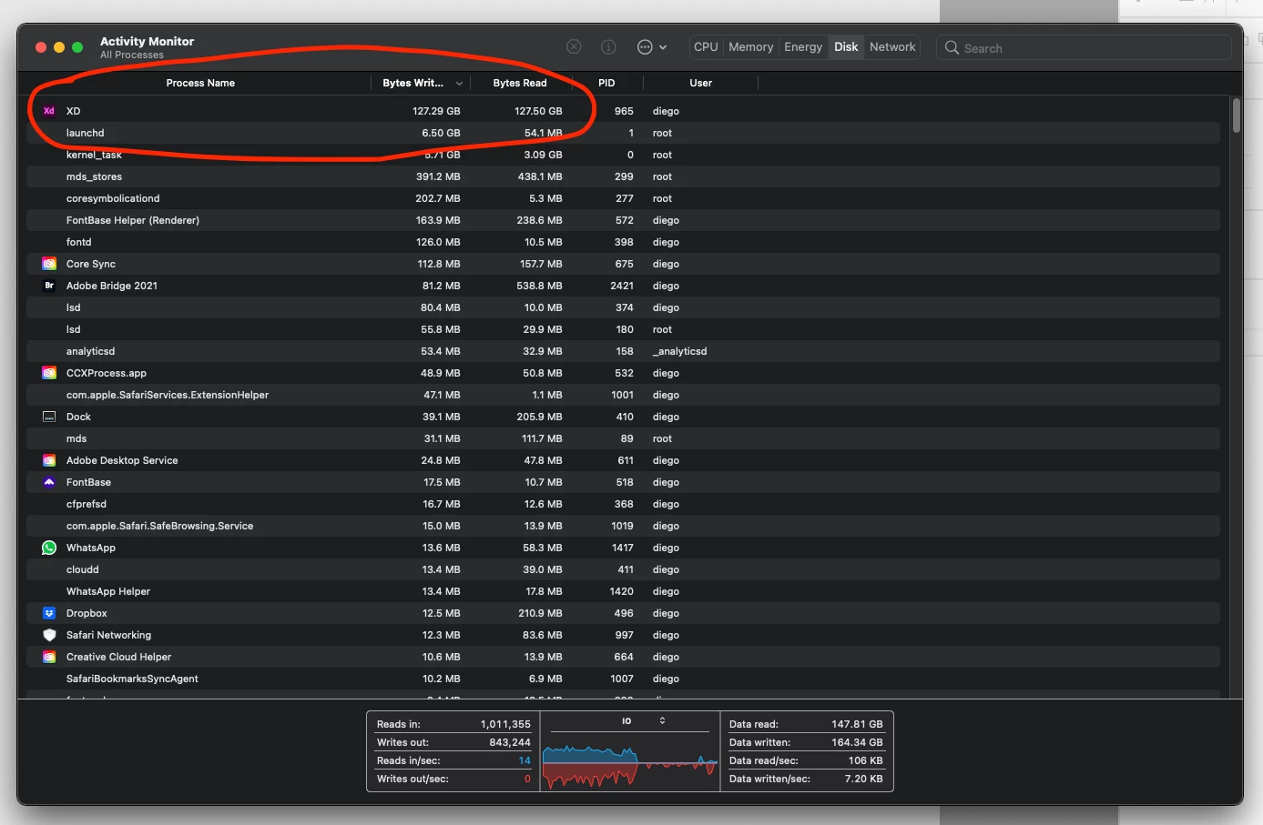This screenshot has width=1263, height=825.
Task: Click the Creative Cloud Helper icon
Action: (x=49, y=657)
